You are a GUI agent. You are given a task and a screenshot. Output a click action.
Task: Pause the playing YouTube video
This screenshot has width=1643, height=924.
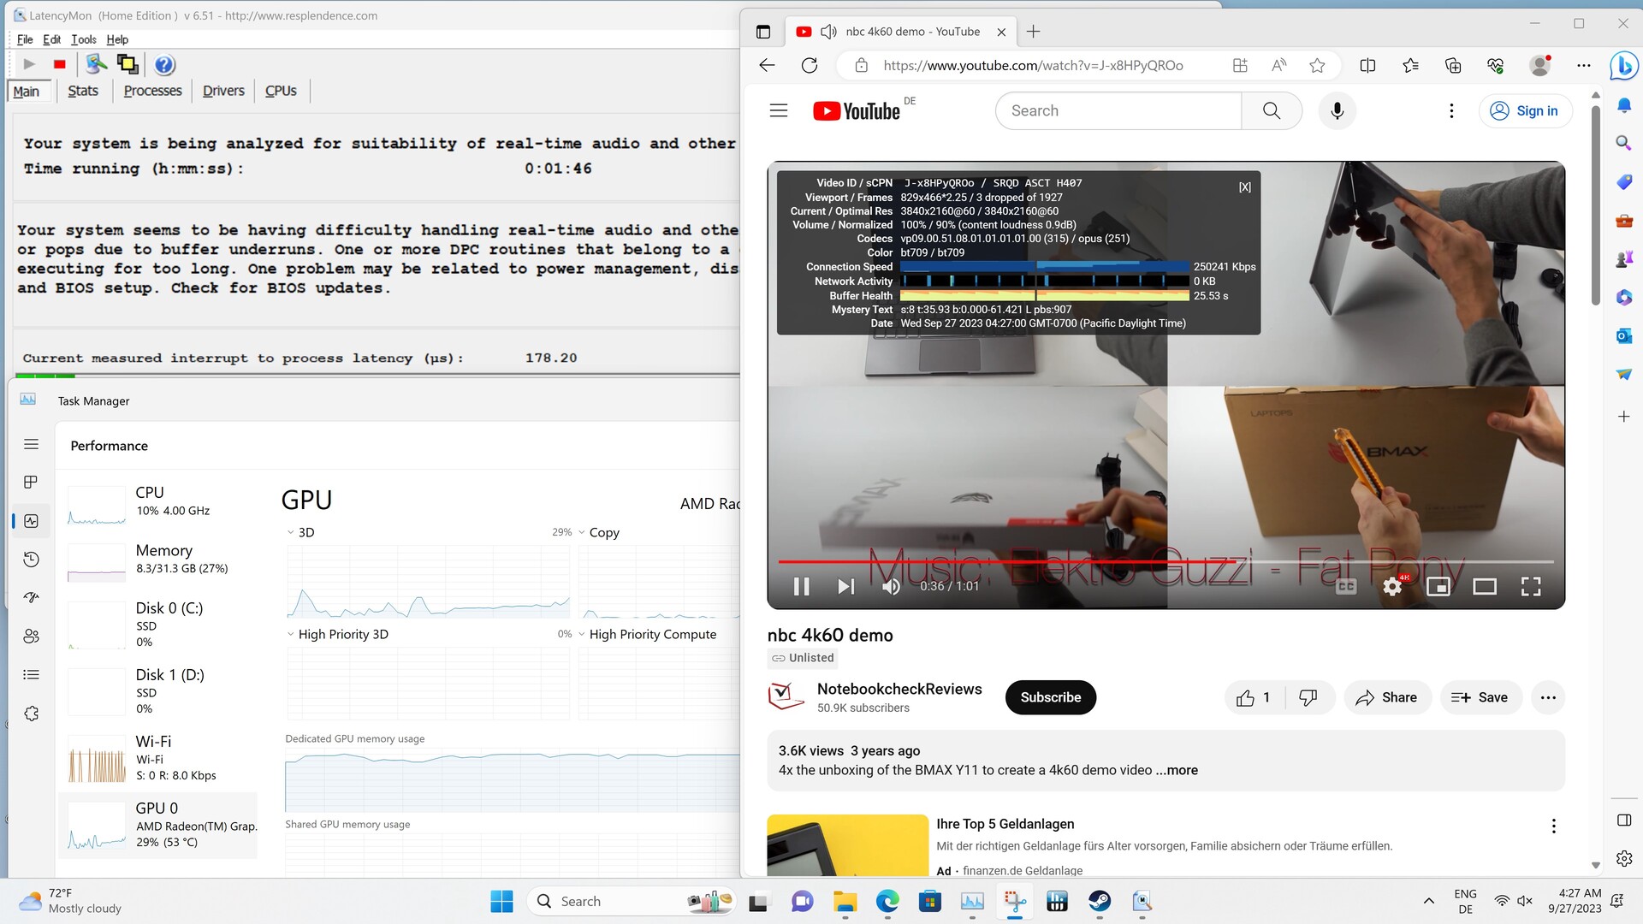[x=801, y=586]
